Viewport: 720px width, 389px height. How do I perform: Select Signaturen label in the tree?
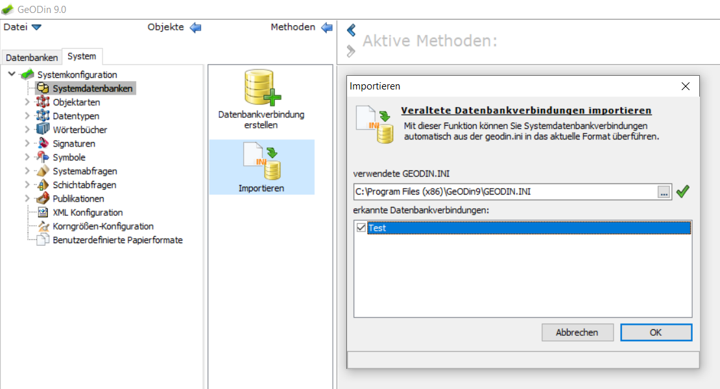coord(74,143)
